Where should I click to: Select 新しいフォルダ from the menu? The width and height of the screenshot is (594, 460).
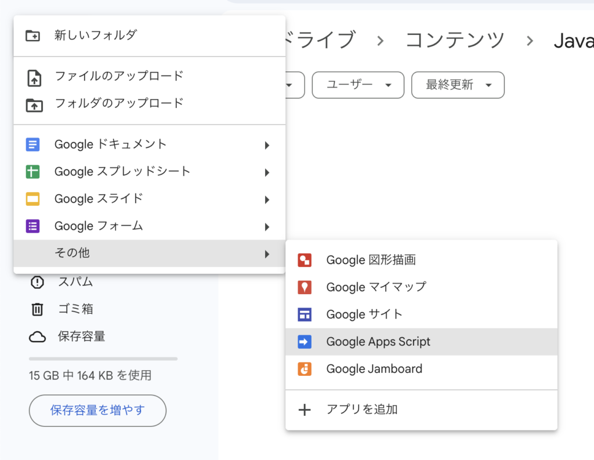click(96, 35)
